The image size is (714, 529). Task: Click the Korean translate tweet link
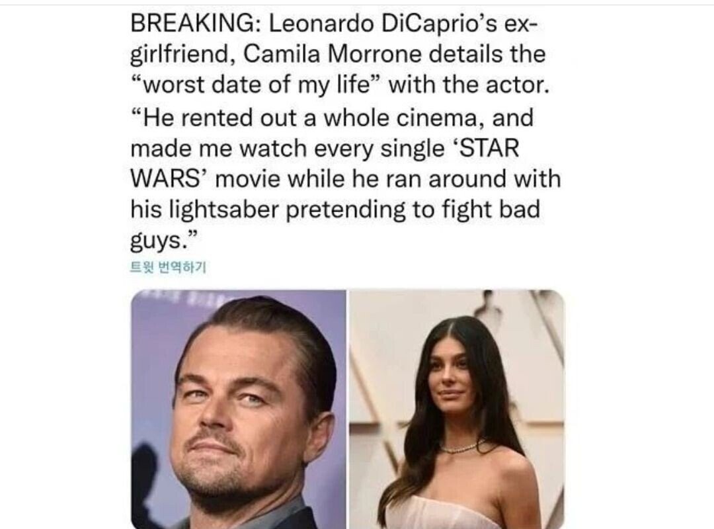click(169, 267)
